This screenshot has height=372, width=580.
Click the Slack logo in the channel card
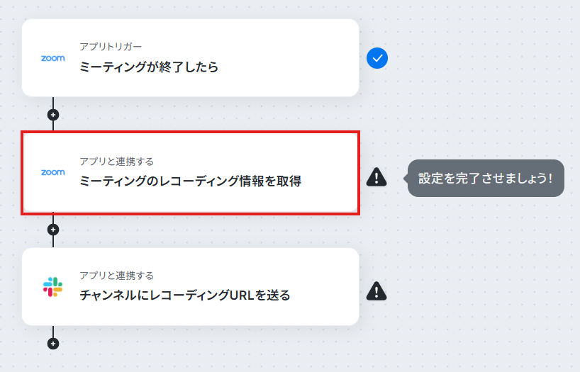pos(53,287)
